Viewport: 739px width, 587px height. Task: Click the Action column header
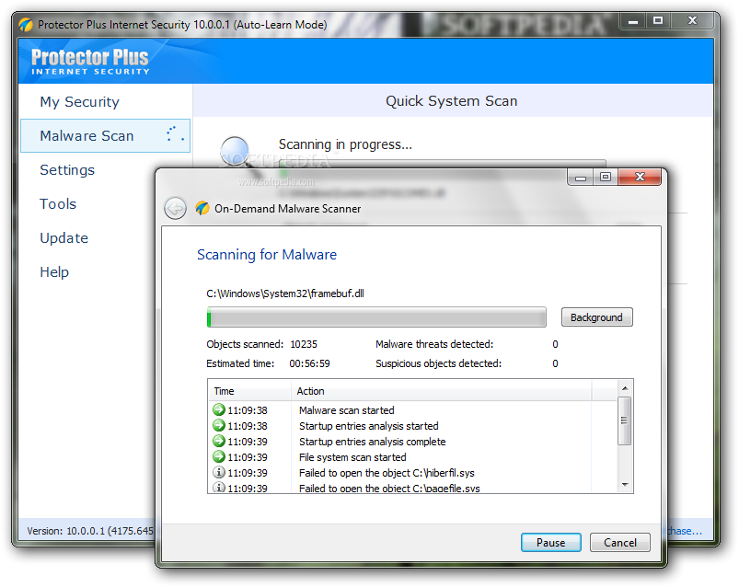click(x=441, y=391)
